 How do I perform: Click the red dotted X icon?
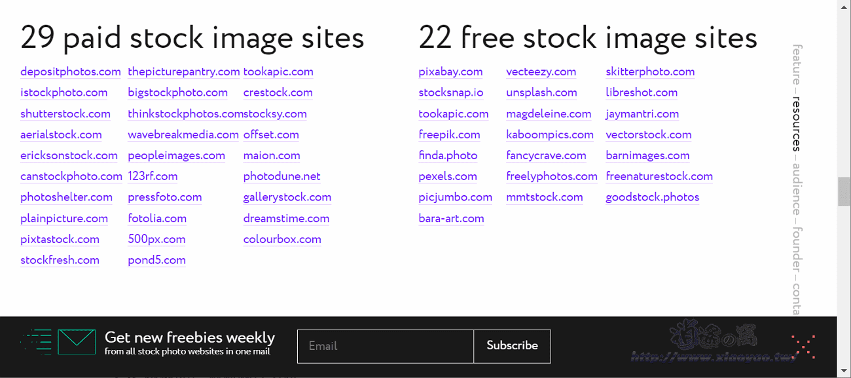point(803,346)
